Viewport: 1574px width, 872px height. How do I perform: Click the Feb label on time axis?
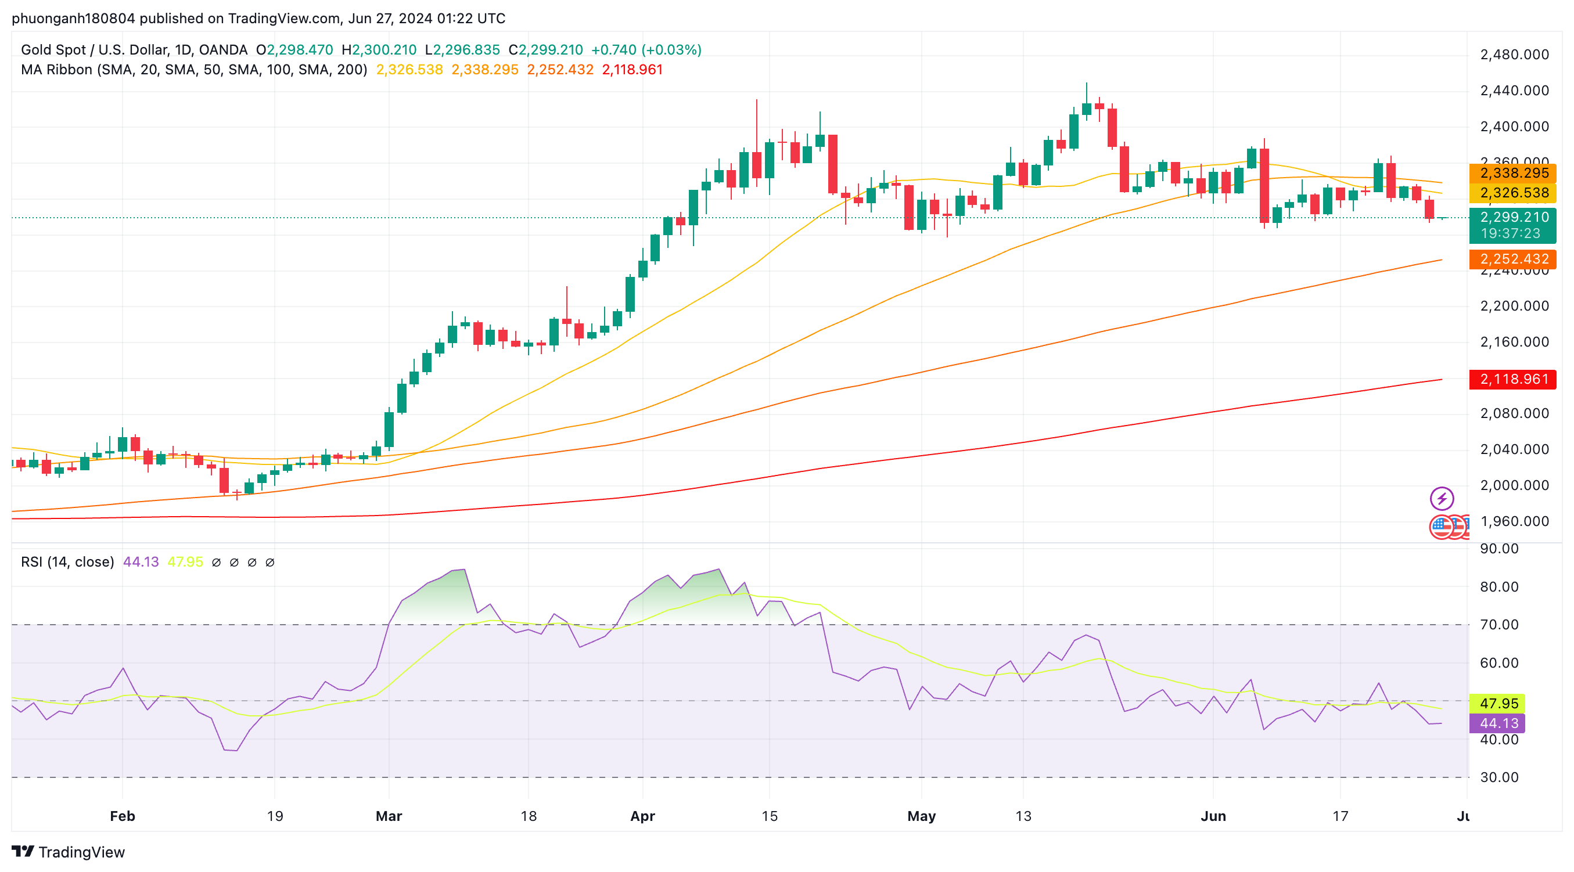[122, 816]
